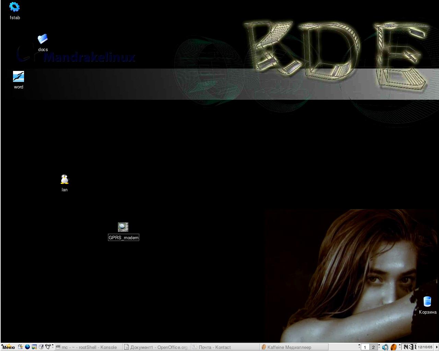Viewport: 439px width, 351px height.
Task: Open the Корзина trash bin
Action: point(427,302)
